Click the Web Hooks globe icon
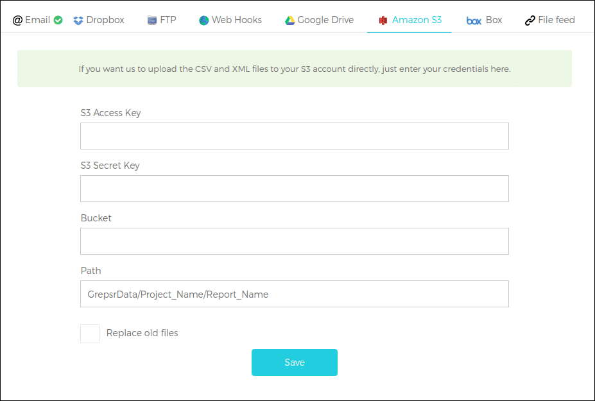Image resolution: width=595 pixels, height=401 pixels. tap(203, 21)
